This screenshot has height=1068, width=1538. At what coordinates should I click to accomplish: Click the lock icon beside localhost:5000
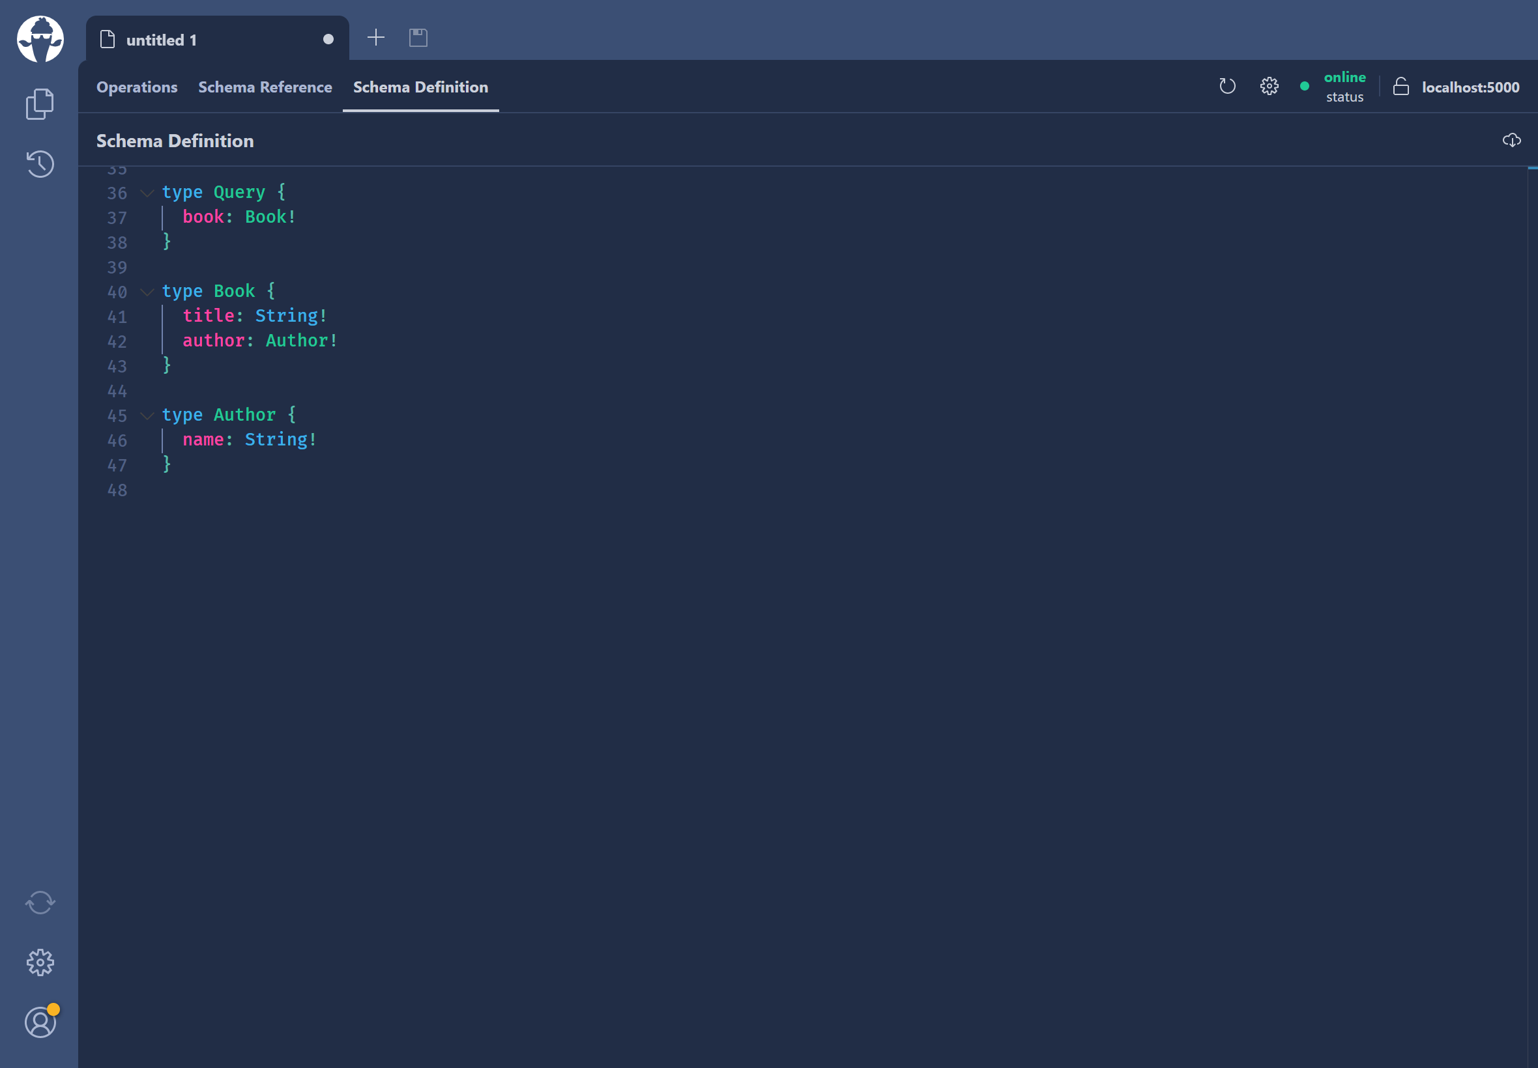coord(1400,87)
